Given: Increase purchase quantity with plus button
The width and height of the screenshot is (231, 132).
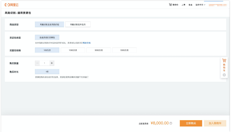Looking at the screenshot, I should pyautogui.click(x=52, y=63).
